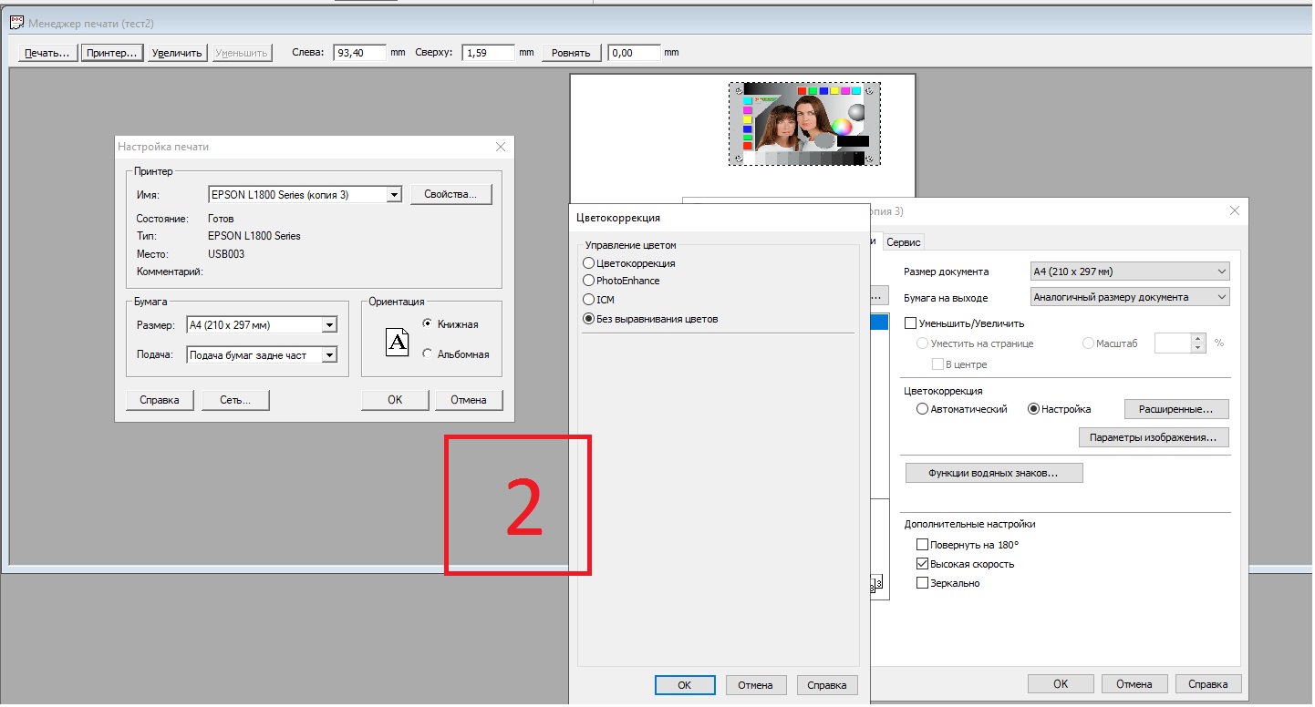The width and height of the screenshot is (1315, 707).
Task: Close the Настройка печати dialog
Action: point(500,147)
